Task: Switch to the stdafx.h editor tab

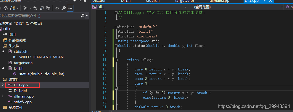Action: [153, 1]
